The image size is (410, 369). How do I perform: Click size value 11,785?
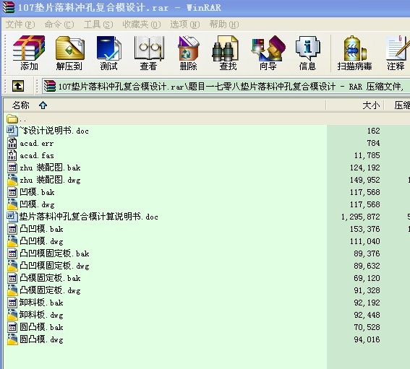(367, 155)
